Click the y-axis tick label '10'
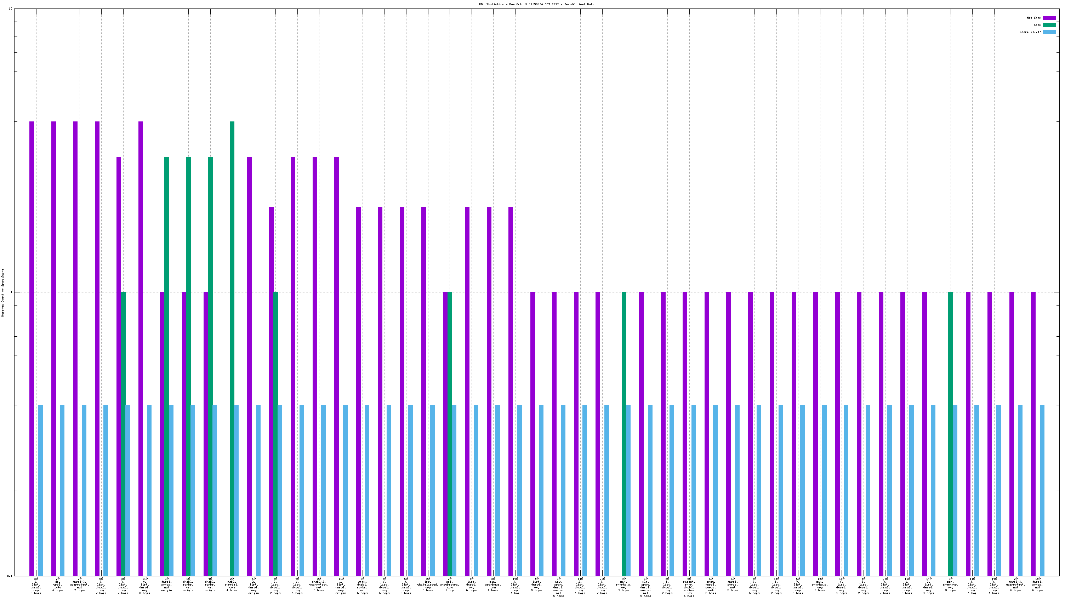 pyautogui.click(x=10, y=9)
